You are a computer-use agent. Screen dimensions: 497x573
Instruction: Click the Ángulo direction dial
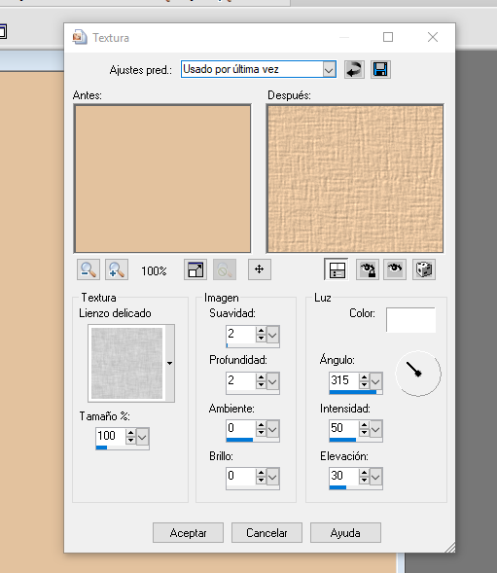418,374
